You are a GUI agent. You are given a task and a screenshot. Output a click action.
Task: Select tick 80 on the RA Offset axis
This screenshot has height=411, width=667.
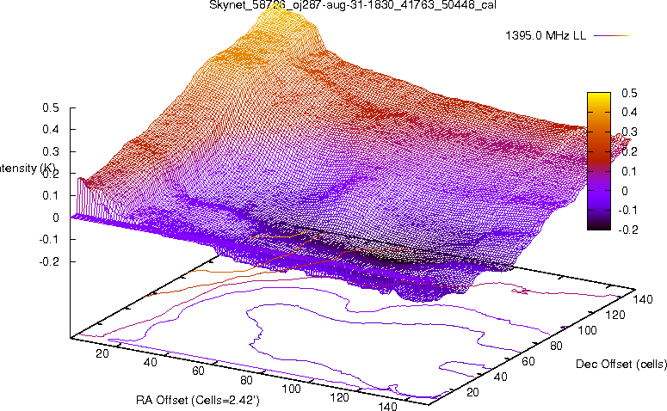coord(246,380)
